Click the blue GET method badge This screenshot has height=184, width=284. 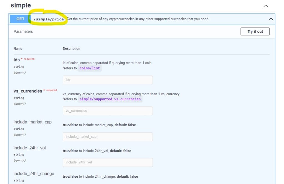(20, 19)
